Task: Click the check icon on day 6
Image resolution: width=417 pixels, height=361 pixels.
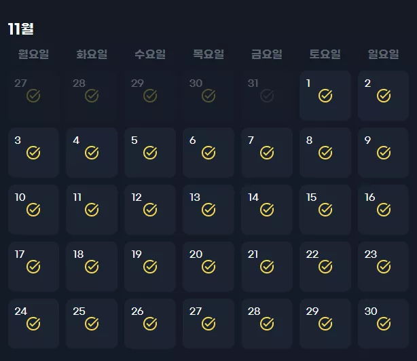Action: (x=208, y=153)
